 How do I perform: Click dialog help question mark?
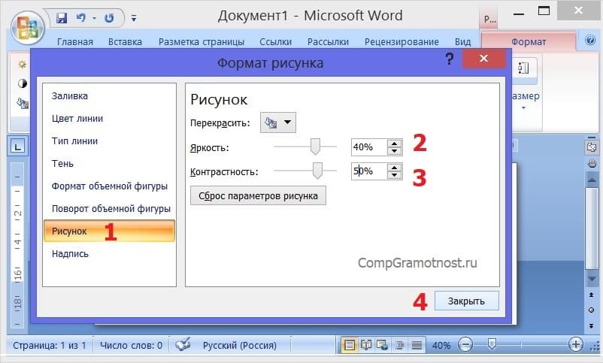coord(449,59)
